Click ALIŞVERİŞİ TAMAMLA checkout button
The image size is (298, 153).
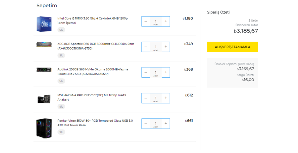coord(232,47)
